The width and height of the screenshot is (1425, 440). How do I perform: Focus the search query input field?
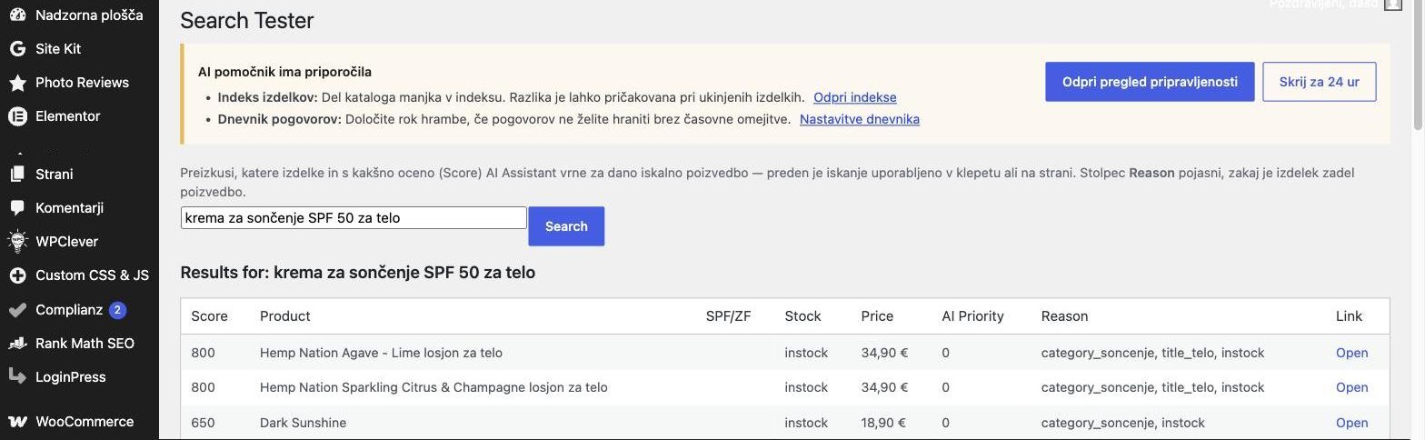(x=354, y=218)
